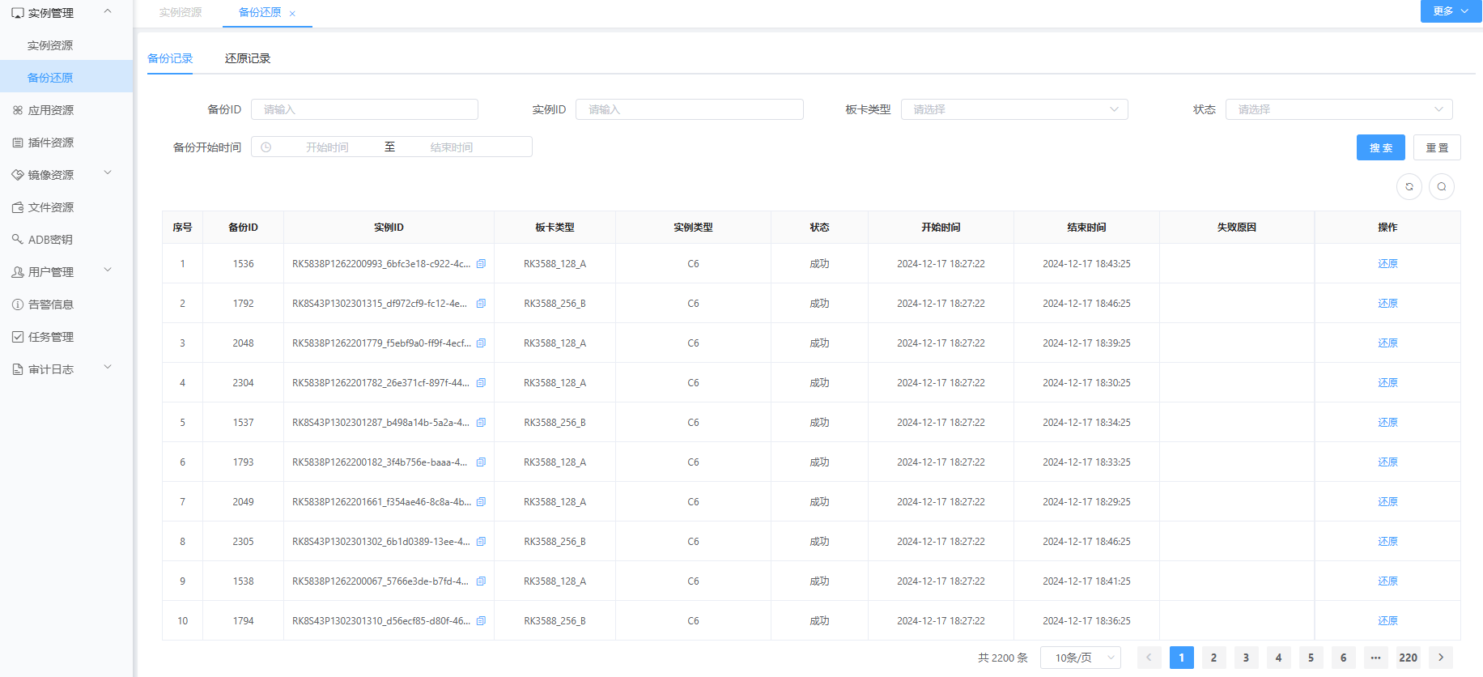Click the 实例管理 monitor icon
The width and height of the screenshot is (1483, 677).
[x=18, y=13]
